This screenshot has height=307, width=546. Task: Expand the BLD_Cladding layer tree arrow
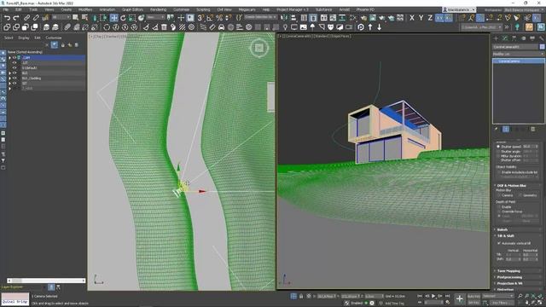[x=9, y=78]
